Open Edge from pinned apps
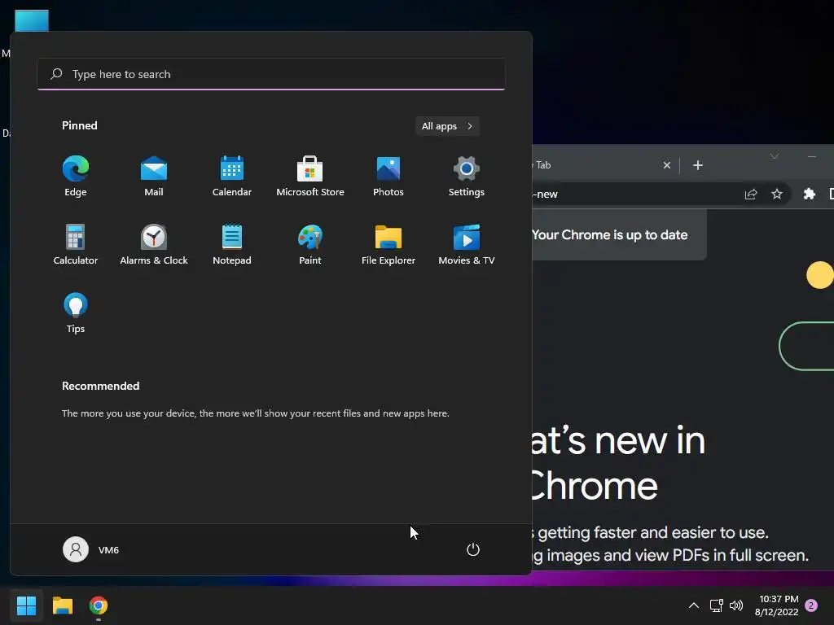 point(76,177)
